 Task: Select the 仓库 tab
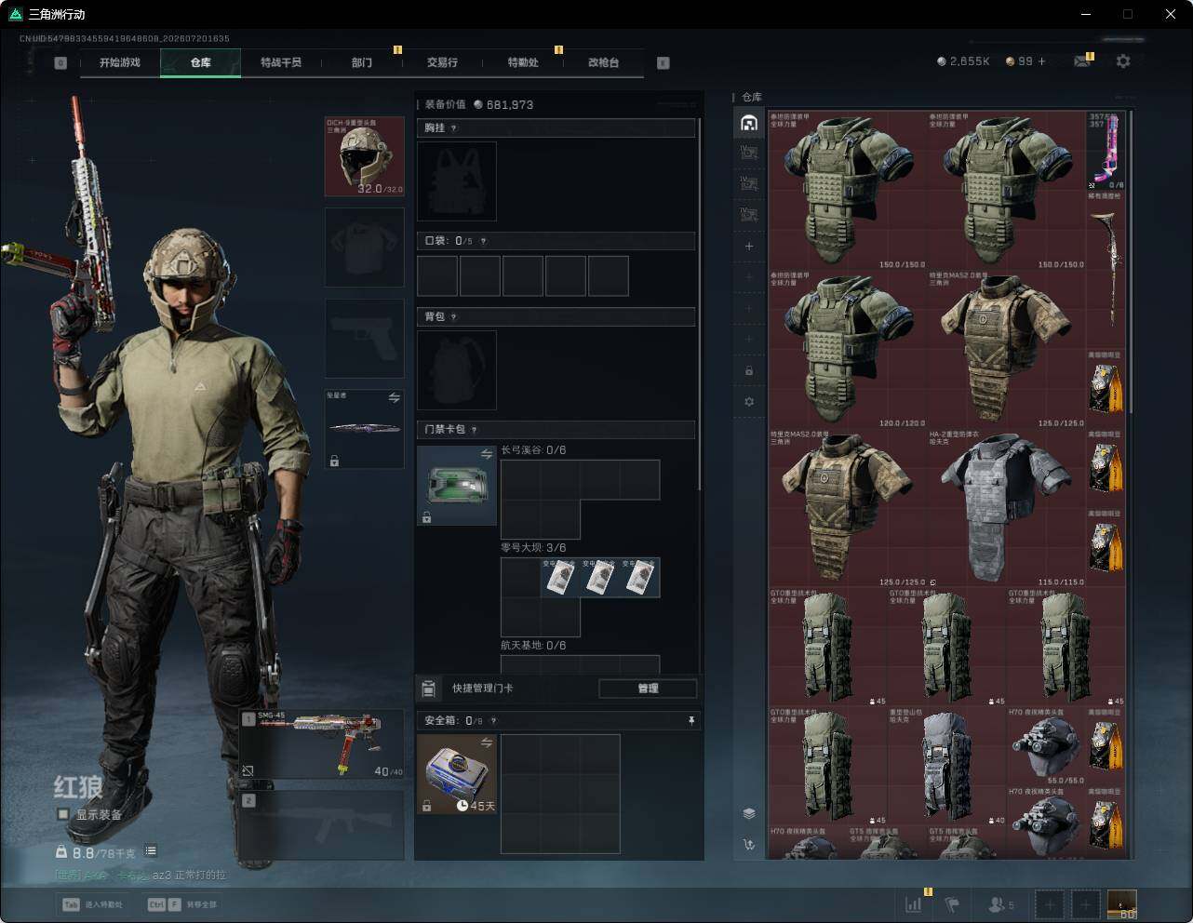click(200, 62)
